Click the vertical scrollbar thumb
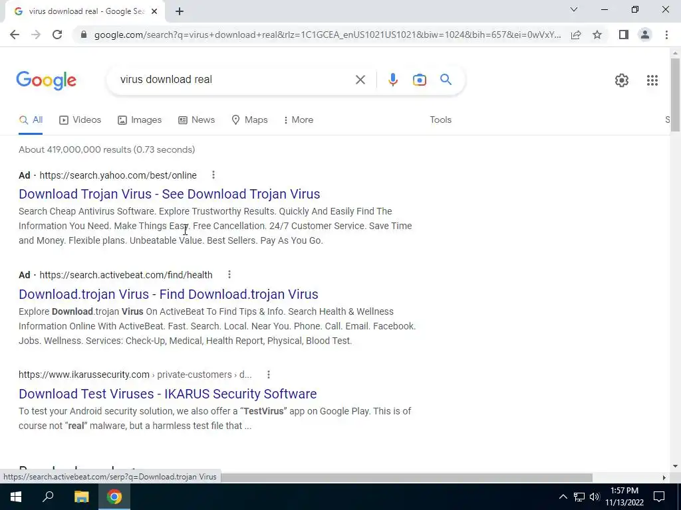The width and height of the screenshot is (681, 510). pyautogui.click(x=675, y=94)
